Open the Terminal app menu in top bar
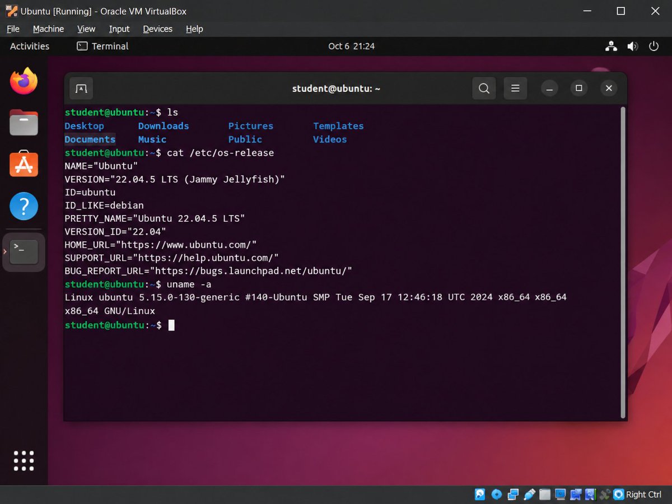This screenshot has height=504, width=672. pyautogui.click(x=102, y=46)
